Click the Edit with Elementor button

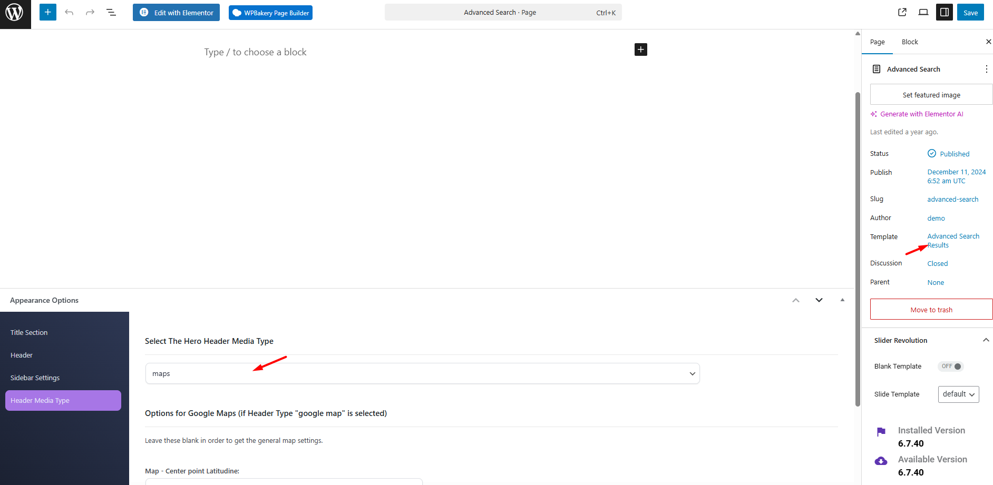pos(176,13)
